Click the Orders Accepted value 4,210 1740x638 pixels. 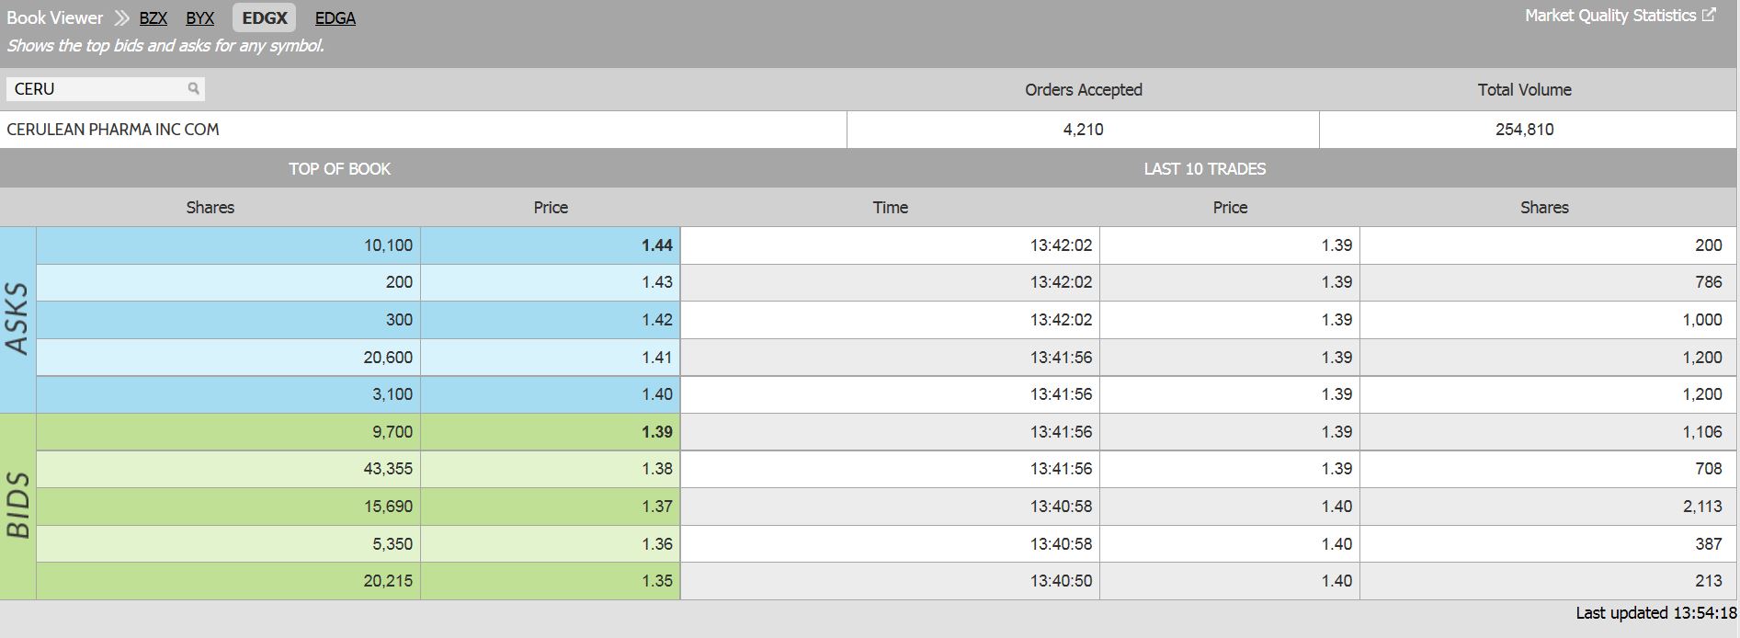coord(1083,130)
